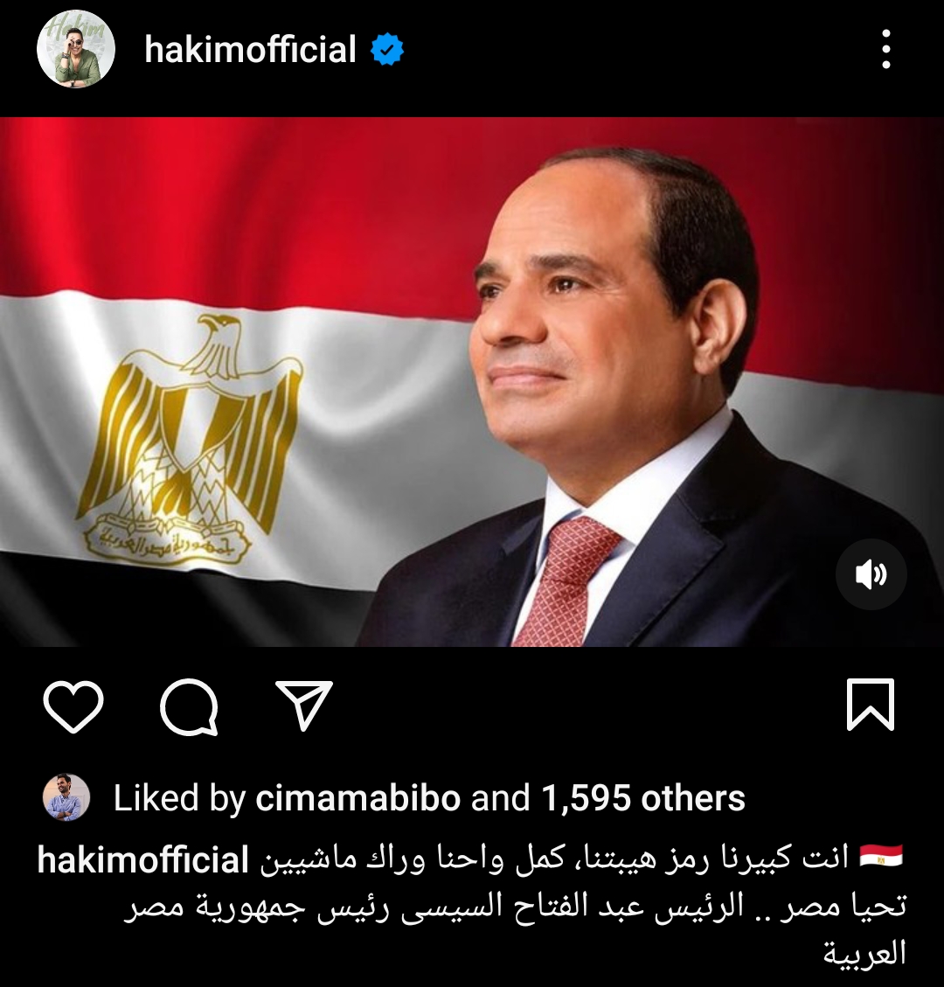944x987 pixels.
Task: Tap the first Arabic line of the caption
Action: pyautogui.click(x=554, y=859)
